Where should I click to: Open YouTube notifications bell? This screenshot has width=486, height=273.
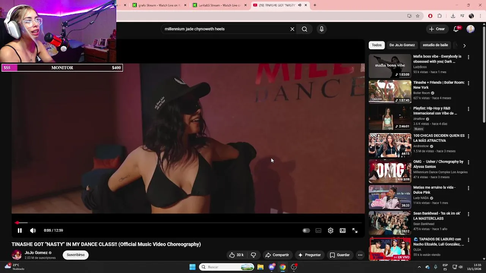pos(456,29)
